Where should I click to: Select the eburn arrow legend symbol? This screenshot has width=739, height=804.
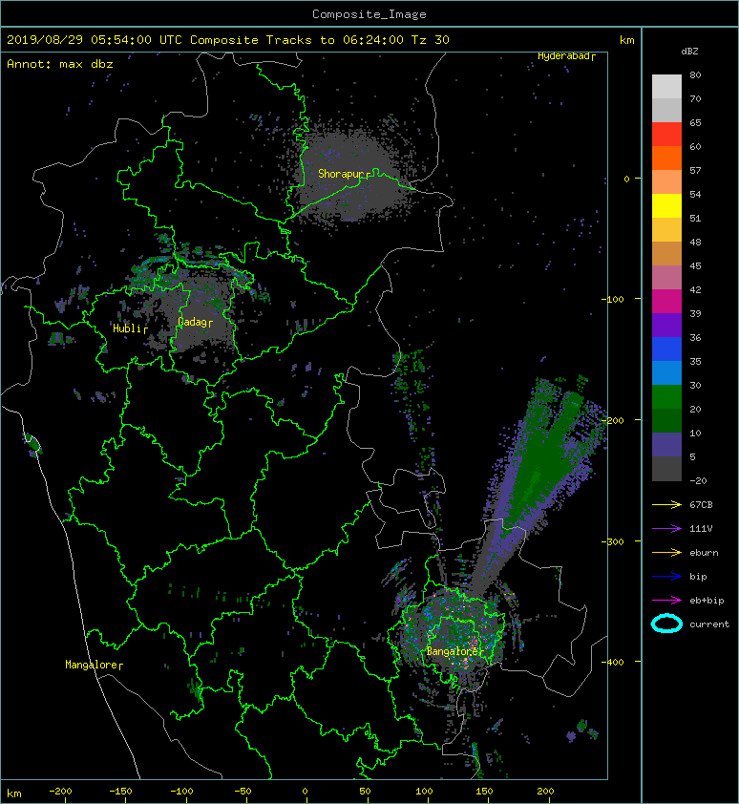pyautogui.click(x=666, y=552)
